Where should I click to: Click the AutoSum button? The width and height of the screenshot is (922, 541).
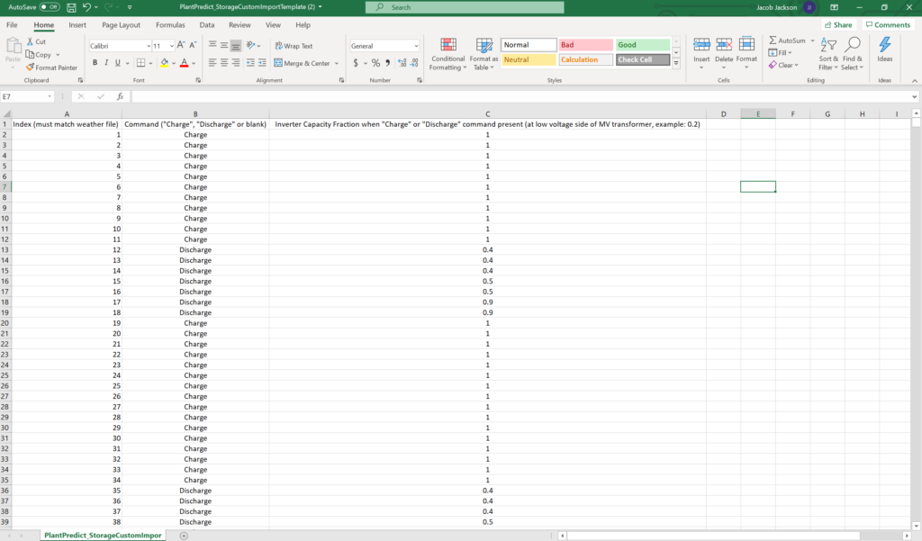tap(787, 41)
